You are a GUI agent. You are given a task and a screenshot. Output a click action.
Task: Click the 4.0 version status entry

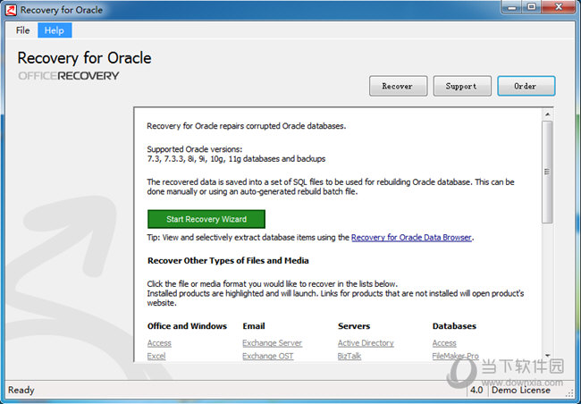point(476,391)
